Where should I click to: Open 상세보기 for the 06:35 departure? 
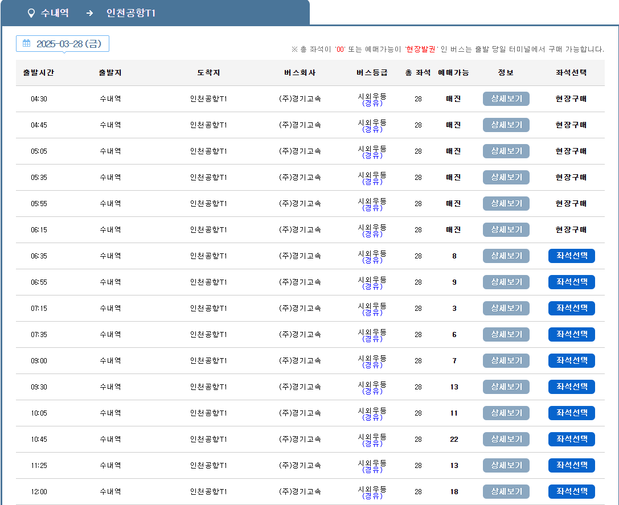pos(506,256)
